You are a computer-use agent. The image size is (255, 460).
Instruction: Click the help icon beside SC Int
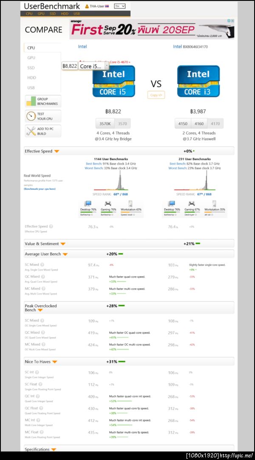tap(37, 372)
